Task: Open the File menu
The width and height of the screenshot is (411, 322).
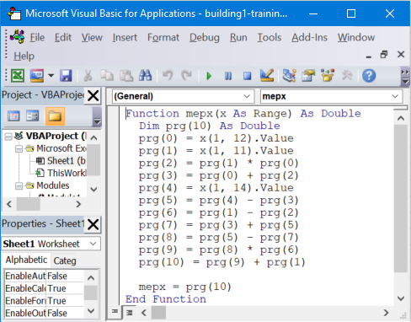Action: tap(37, 37)
